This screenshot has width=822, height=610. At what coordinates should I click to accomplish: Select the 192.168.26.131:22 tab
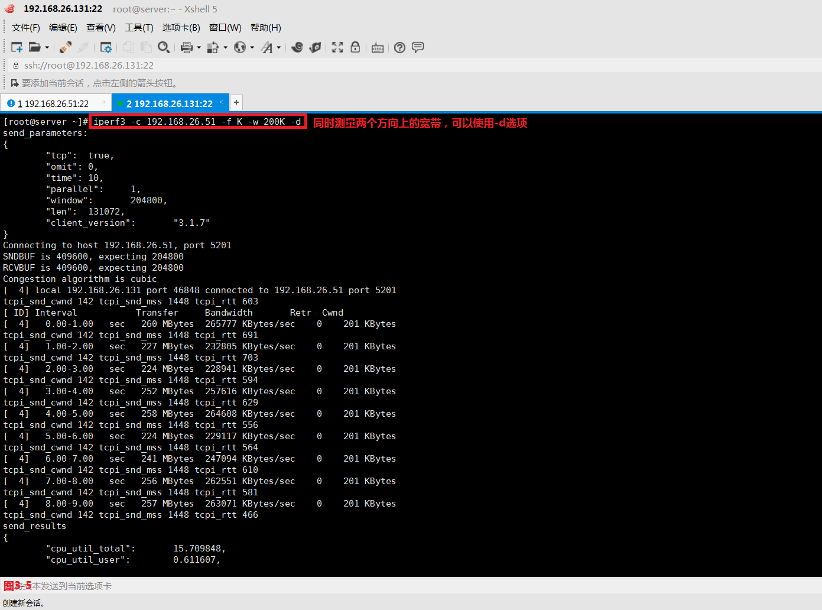pos(170,103)
